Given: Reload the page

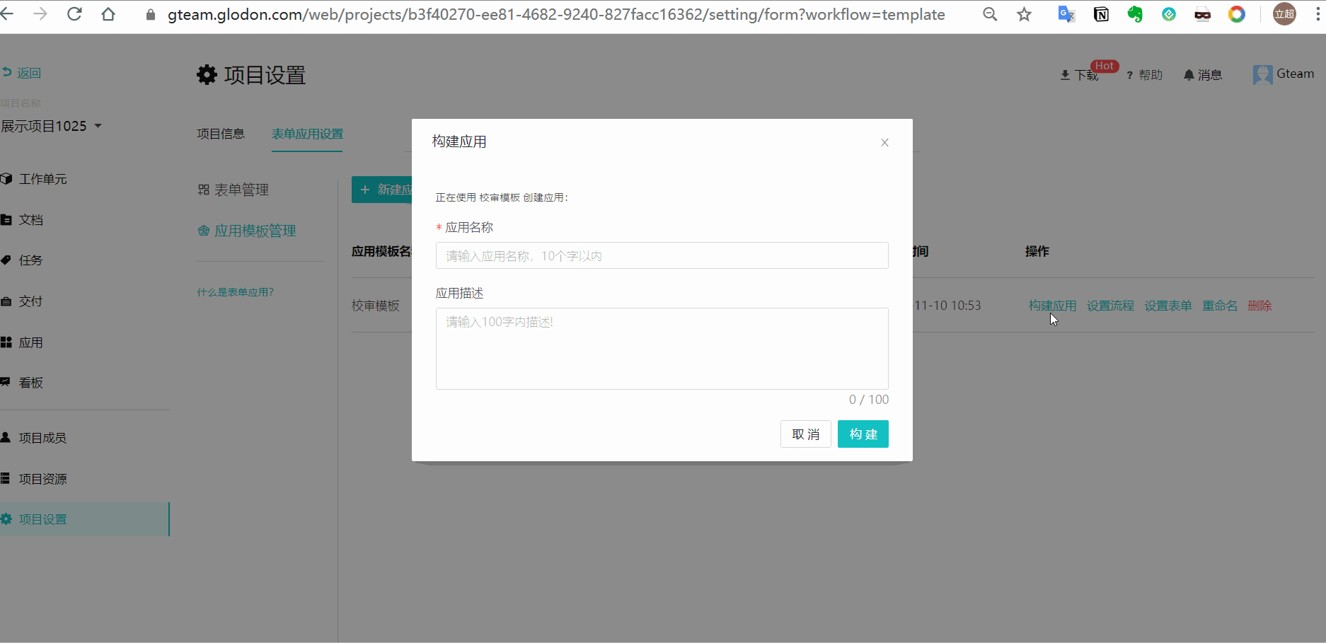Looking at the screenshot, I should [74, 14].
